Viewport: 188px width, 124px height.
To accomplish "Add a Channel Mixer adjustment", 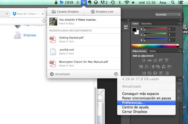I will 164,67.
